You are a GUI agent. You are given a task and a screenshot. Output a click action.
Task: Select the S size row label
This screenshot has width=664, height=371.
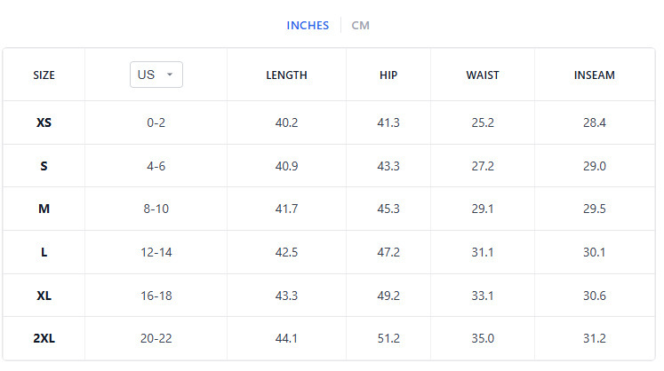pos(44,166)
